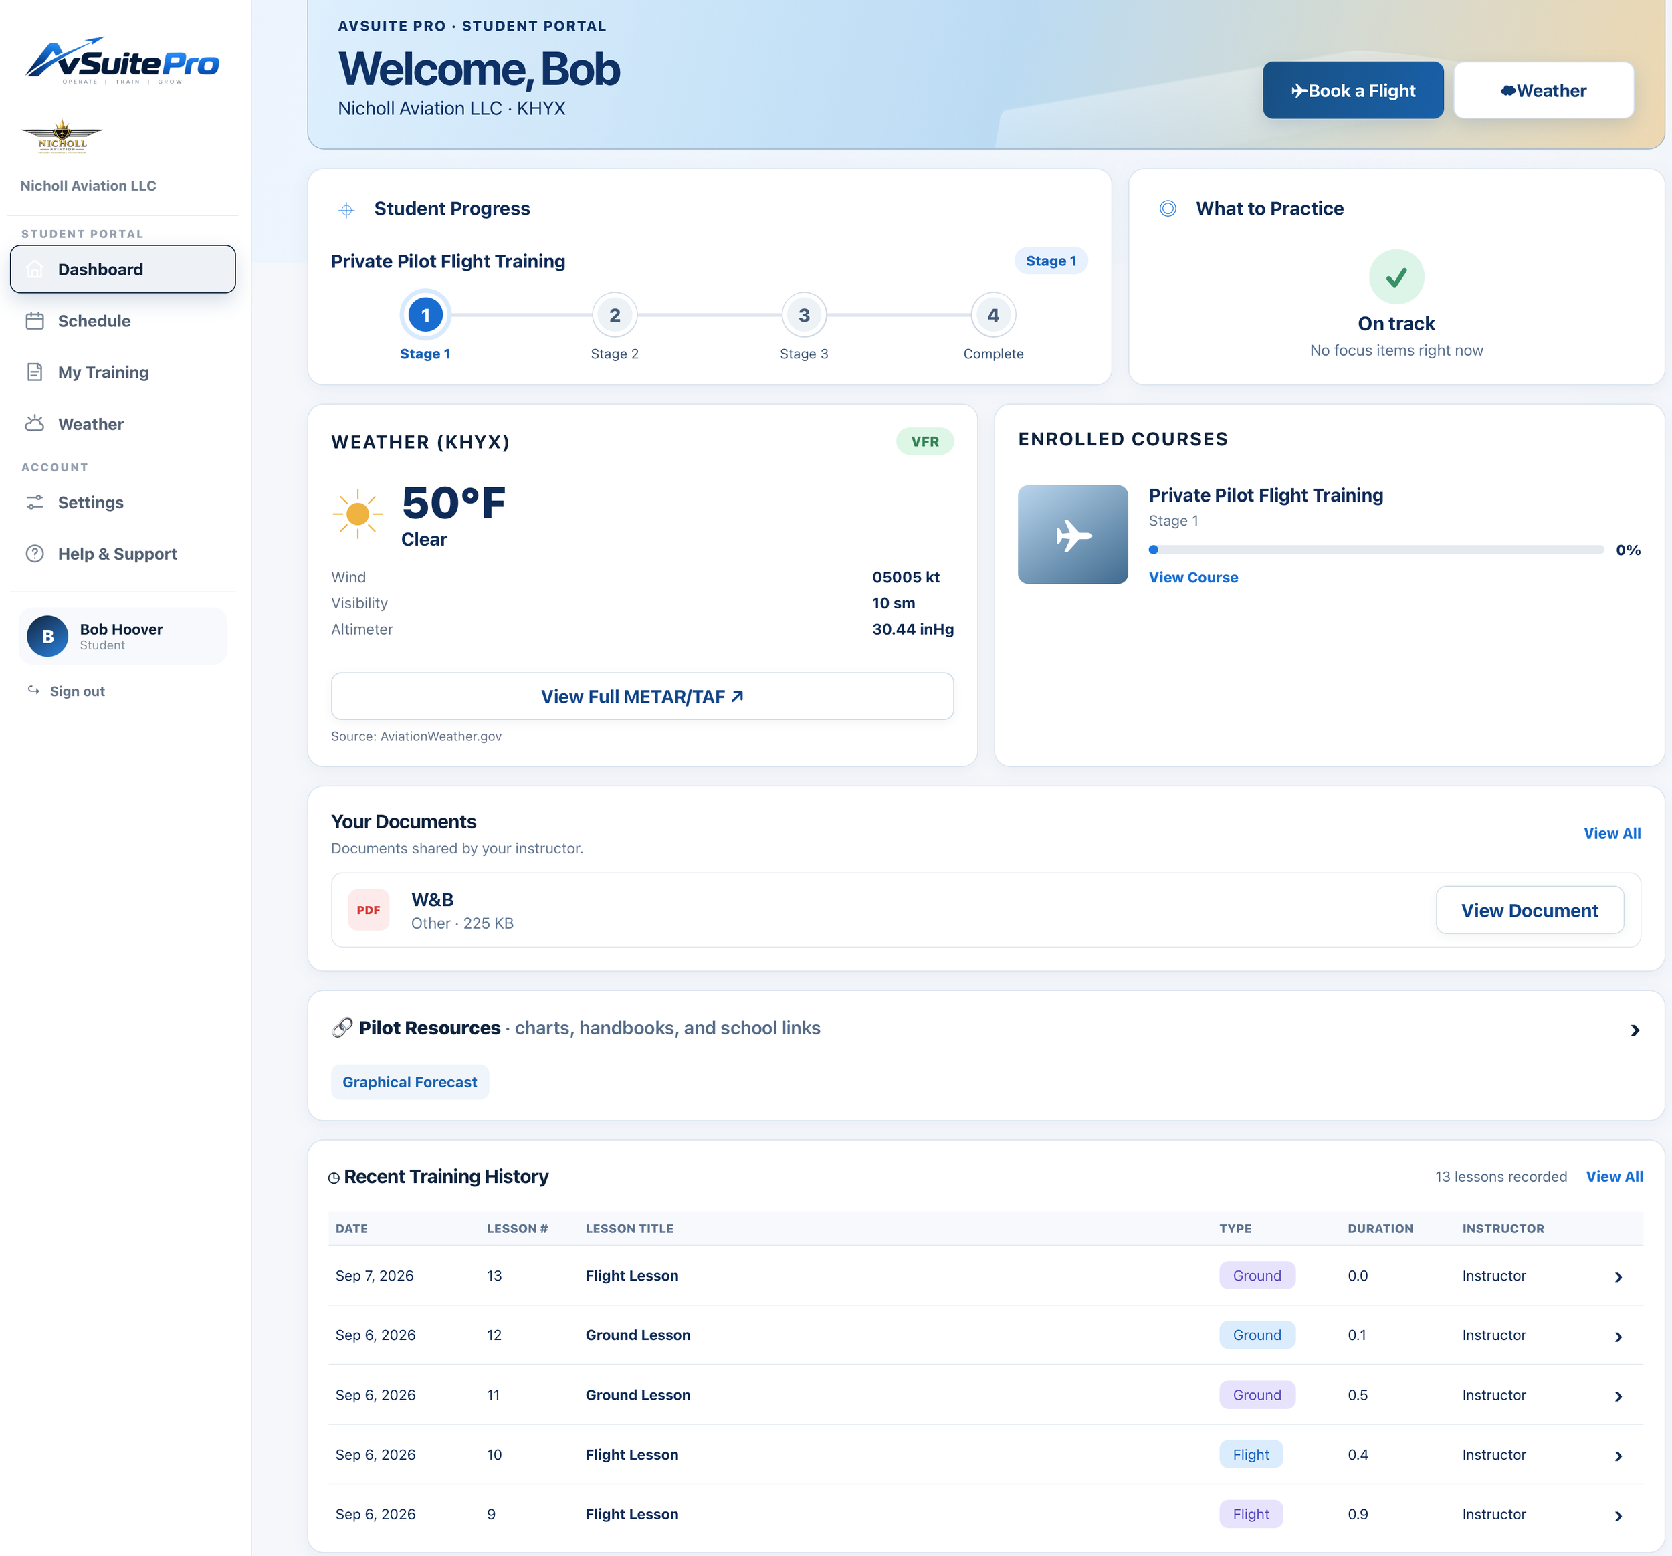The width and height of the screenshot is (1672, 1556).
Task: Open lesson 9 row chevron
Action: click(x=1618, y=1516)
